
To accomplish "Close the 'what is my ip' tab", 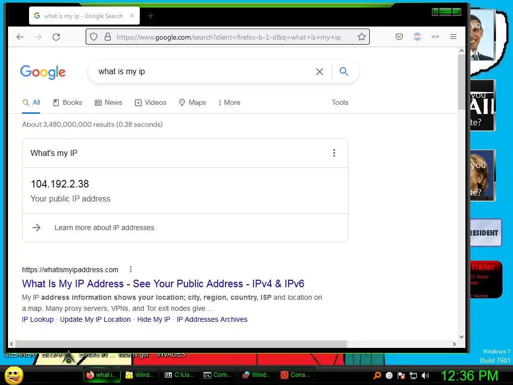I will coord(132,16).
